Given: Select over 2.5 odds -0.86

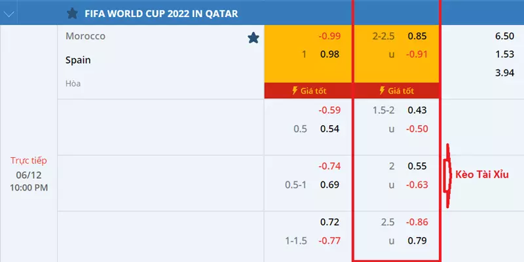Looking at the screenshot, I should [x=417, y=222].
